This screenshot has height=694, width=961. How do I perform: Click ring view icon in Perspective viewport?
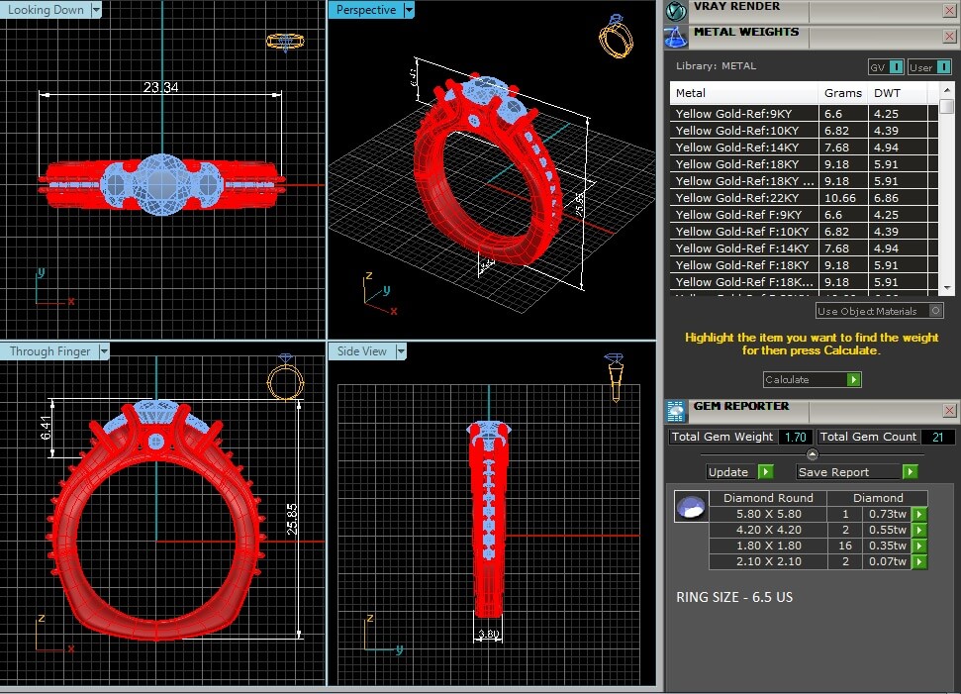(615, 37)
